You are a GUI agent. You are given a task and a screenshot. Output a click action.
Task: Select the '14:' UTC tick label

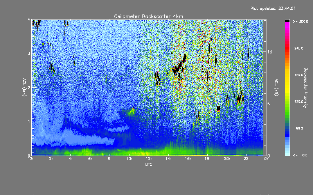168,159
